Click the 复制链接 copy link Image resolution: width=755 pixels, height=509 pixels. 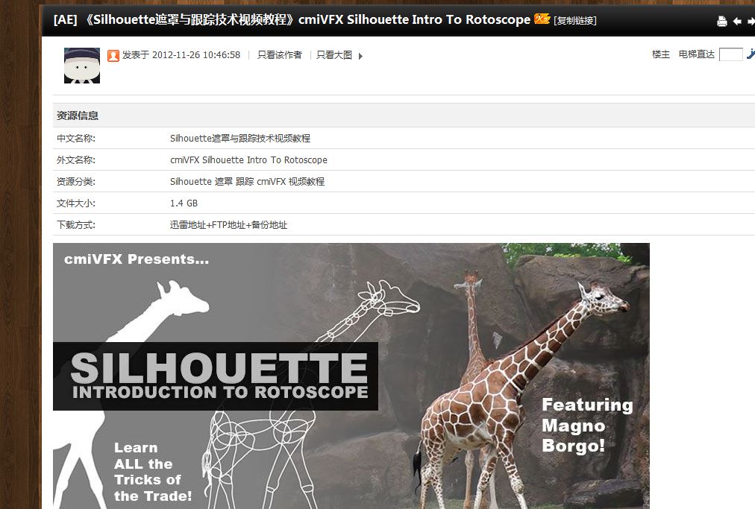[575, 21]
